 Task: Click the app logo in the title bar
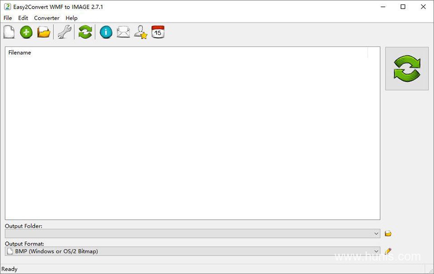click(x=8, y=7)
